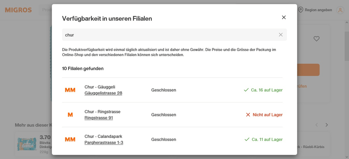349x159 pixels.
Task: Open the user account profile icon
Action: (340, 10)
